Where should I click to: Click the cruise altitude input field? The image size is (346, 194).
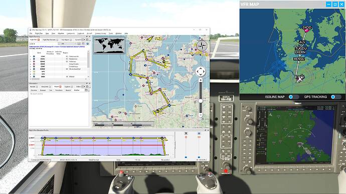point(44,44)
